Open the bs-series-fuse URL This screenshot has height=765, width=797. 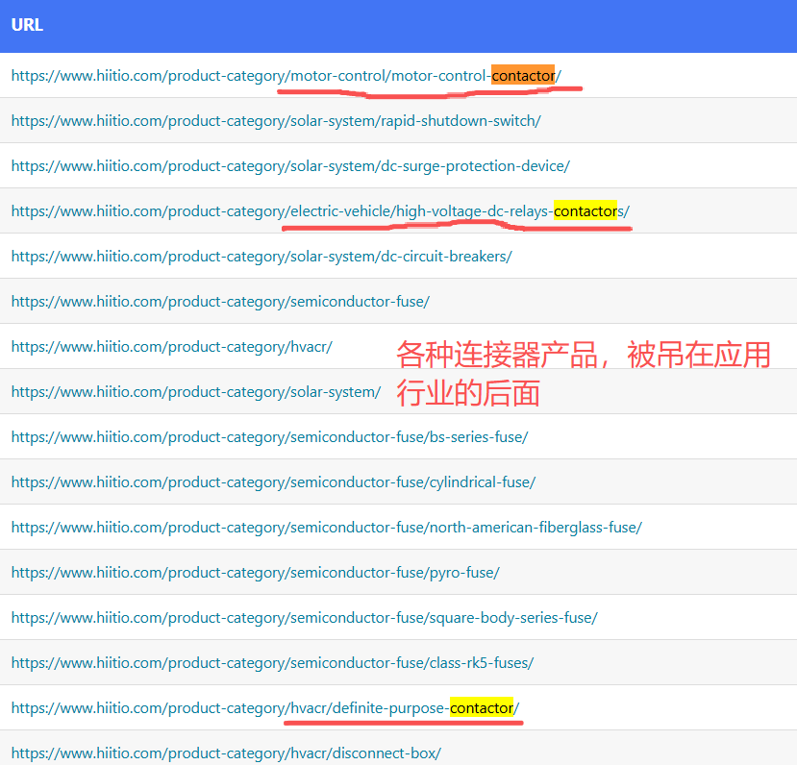click(x=269, y=437)
